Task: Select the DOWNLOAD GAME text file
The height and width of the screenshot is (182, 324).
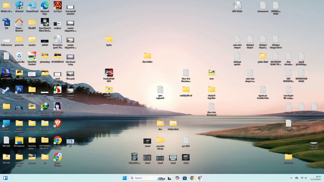Action: coord(301,76)
